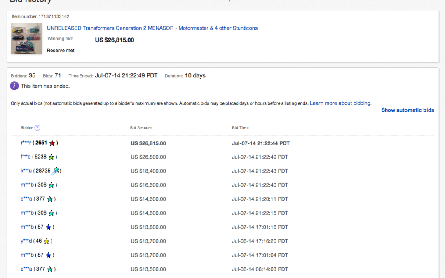Click bidder y***d username link
The width and height of the screenshot is (445, 278).
pyautogui.click(x=26, y=241)
